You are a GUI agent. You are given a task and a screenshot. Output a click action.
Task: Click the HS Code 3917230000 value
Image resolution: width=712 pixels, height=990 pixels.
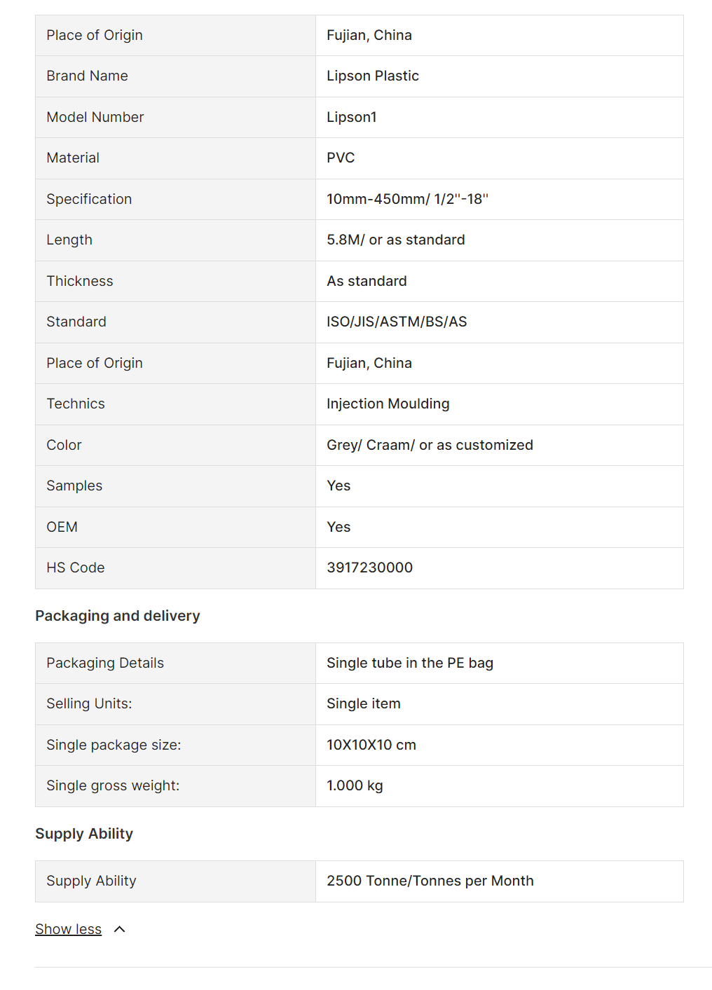[x=369, y=568]
